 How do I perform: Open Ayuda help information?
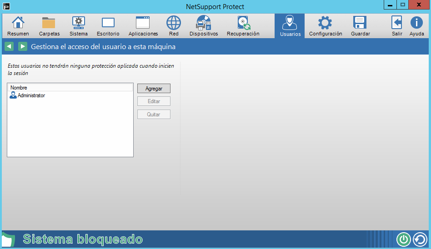(417, 26)
